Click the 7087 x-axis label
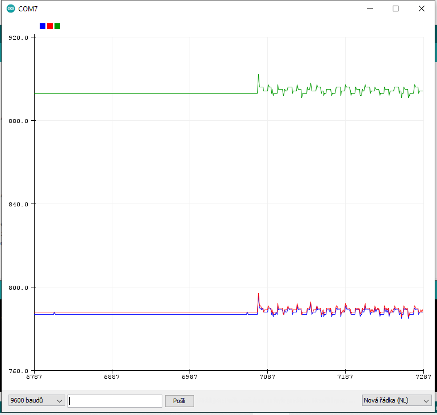This screenshot has width=437, height=415. tap(267, 377)
